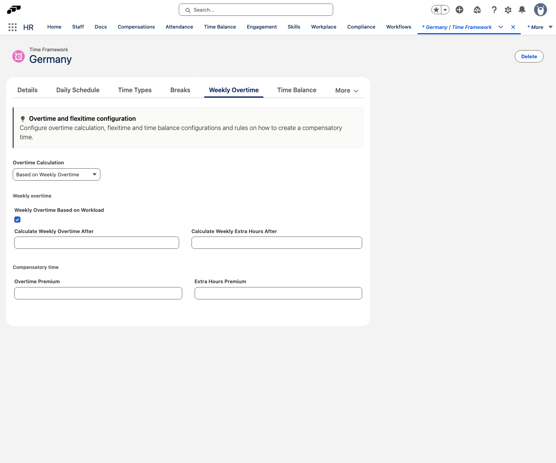Viewport: 556px width, 463px height.
Task: Click the favorites star icon
Action: click(x=436, y=10)
